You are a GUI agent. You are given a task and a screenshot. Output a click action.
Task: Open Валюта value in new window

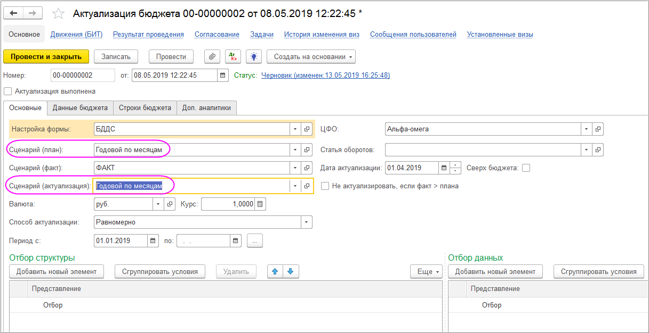coord(170,204)
